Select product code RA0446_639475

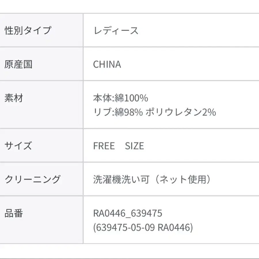click(x=128, y=213)
